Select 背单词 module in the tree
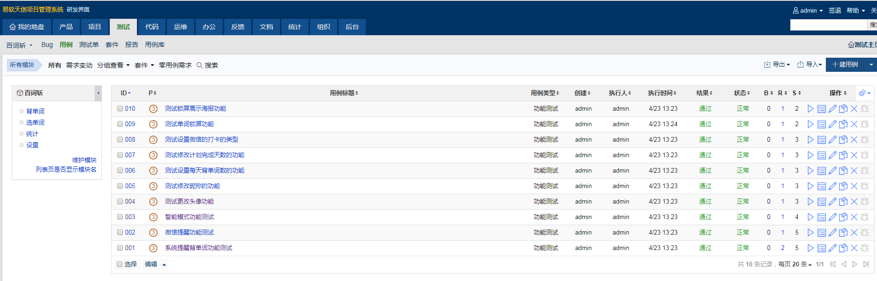 click(35, 111)
